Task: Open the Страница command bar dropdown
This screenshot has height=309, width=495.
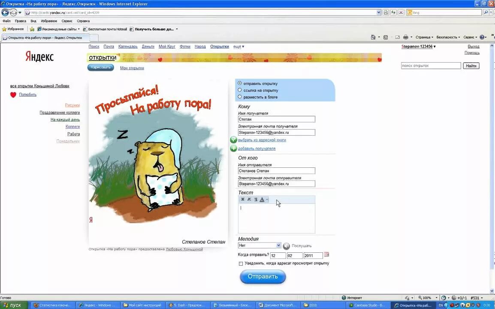Action: pos(424,37)
